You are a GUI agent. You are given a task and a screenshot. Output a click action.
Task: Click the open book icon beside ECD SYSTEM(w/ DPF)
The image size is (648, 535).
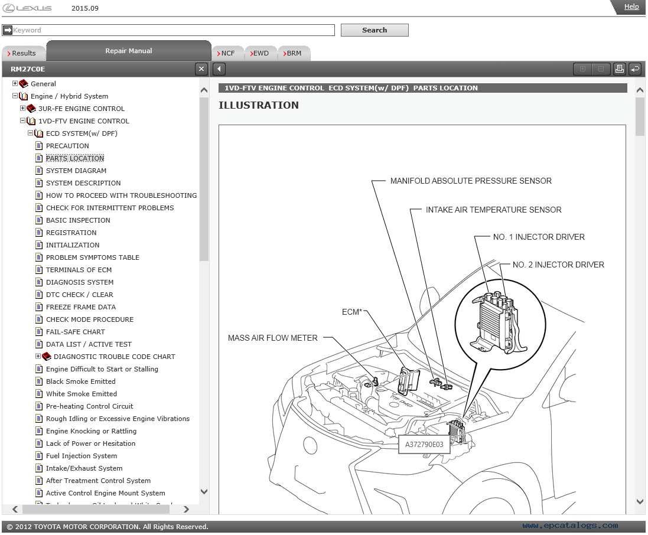39,133
